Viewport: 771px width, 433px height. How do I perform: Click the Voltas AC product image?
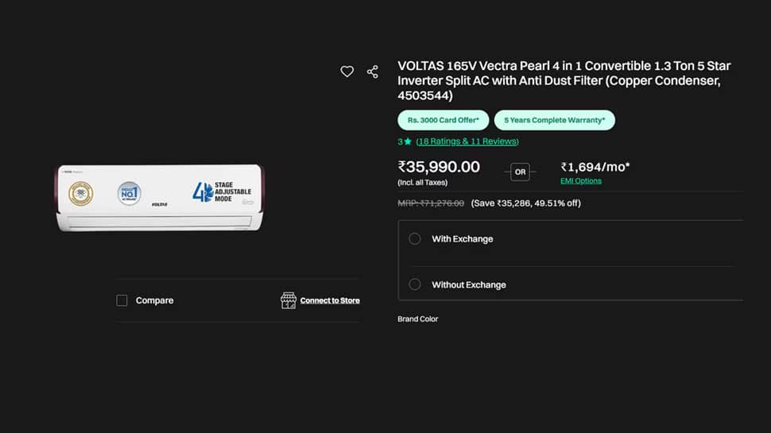tap(159, 198)
